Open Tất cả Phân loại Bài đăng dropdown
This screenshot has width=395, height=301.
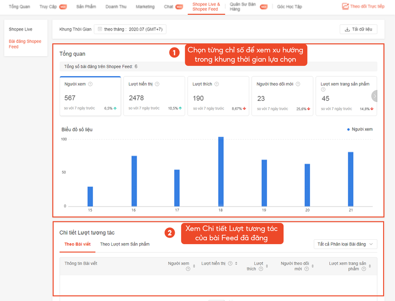point(346,244)
